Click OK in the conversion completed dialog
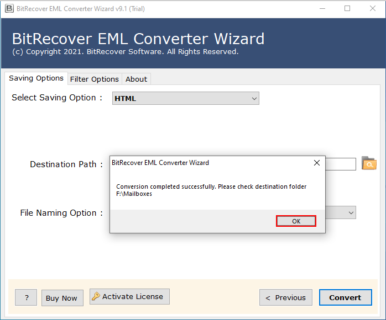 point(296,221)
